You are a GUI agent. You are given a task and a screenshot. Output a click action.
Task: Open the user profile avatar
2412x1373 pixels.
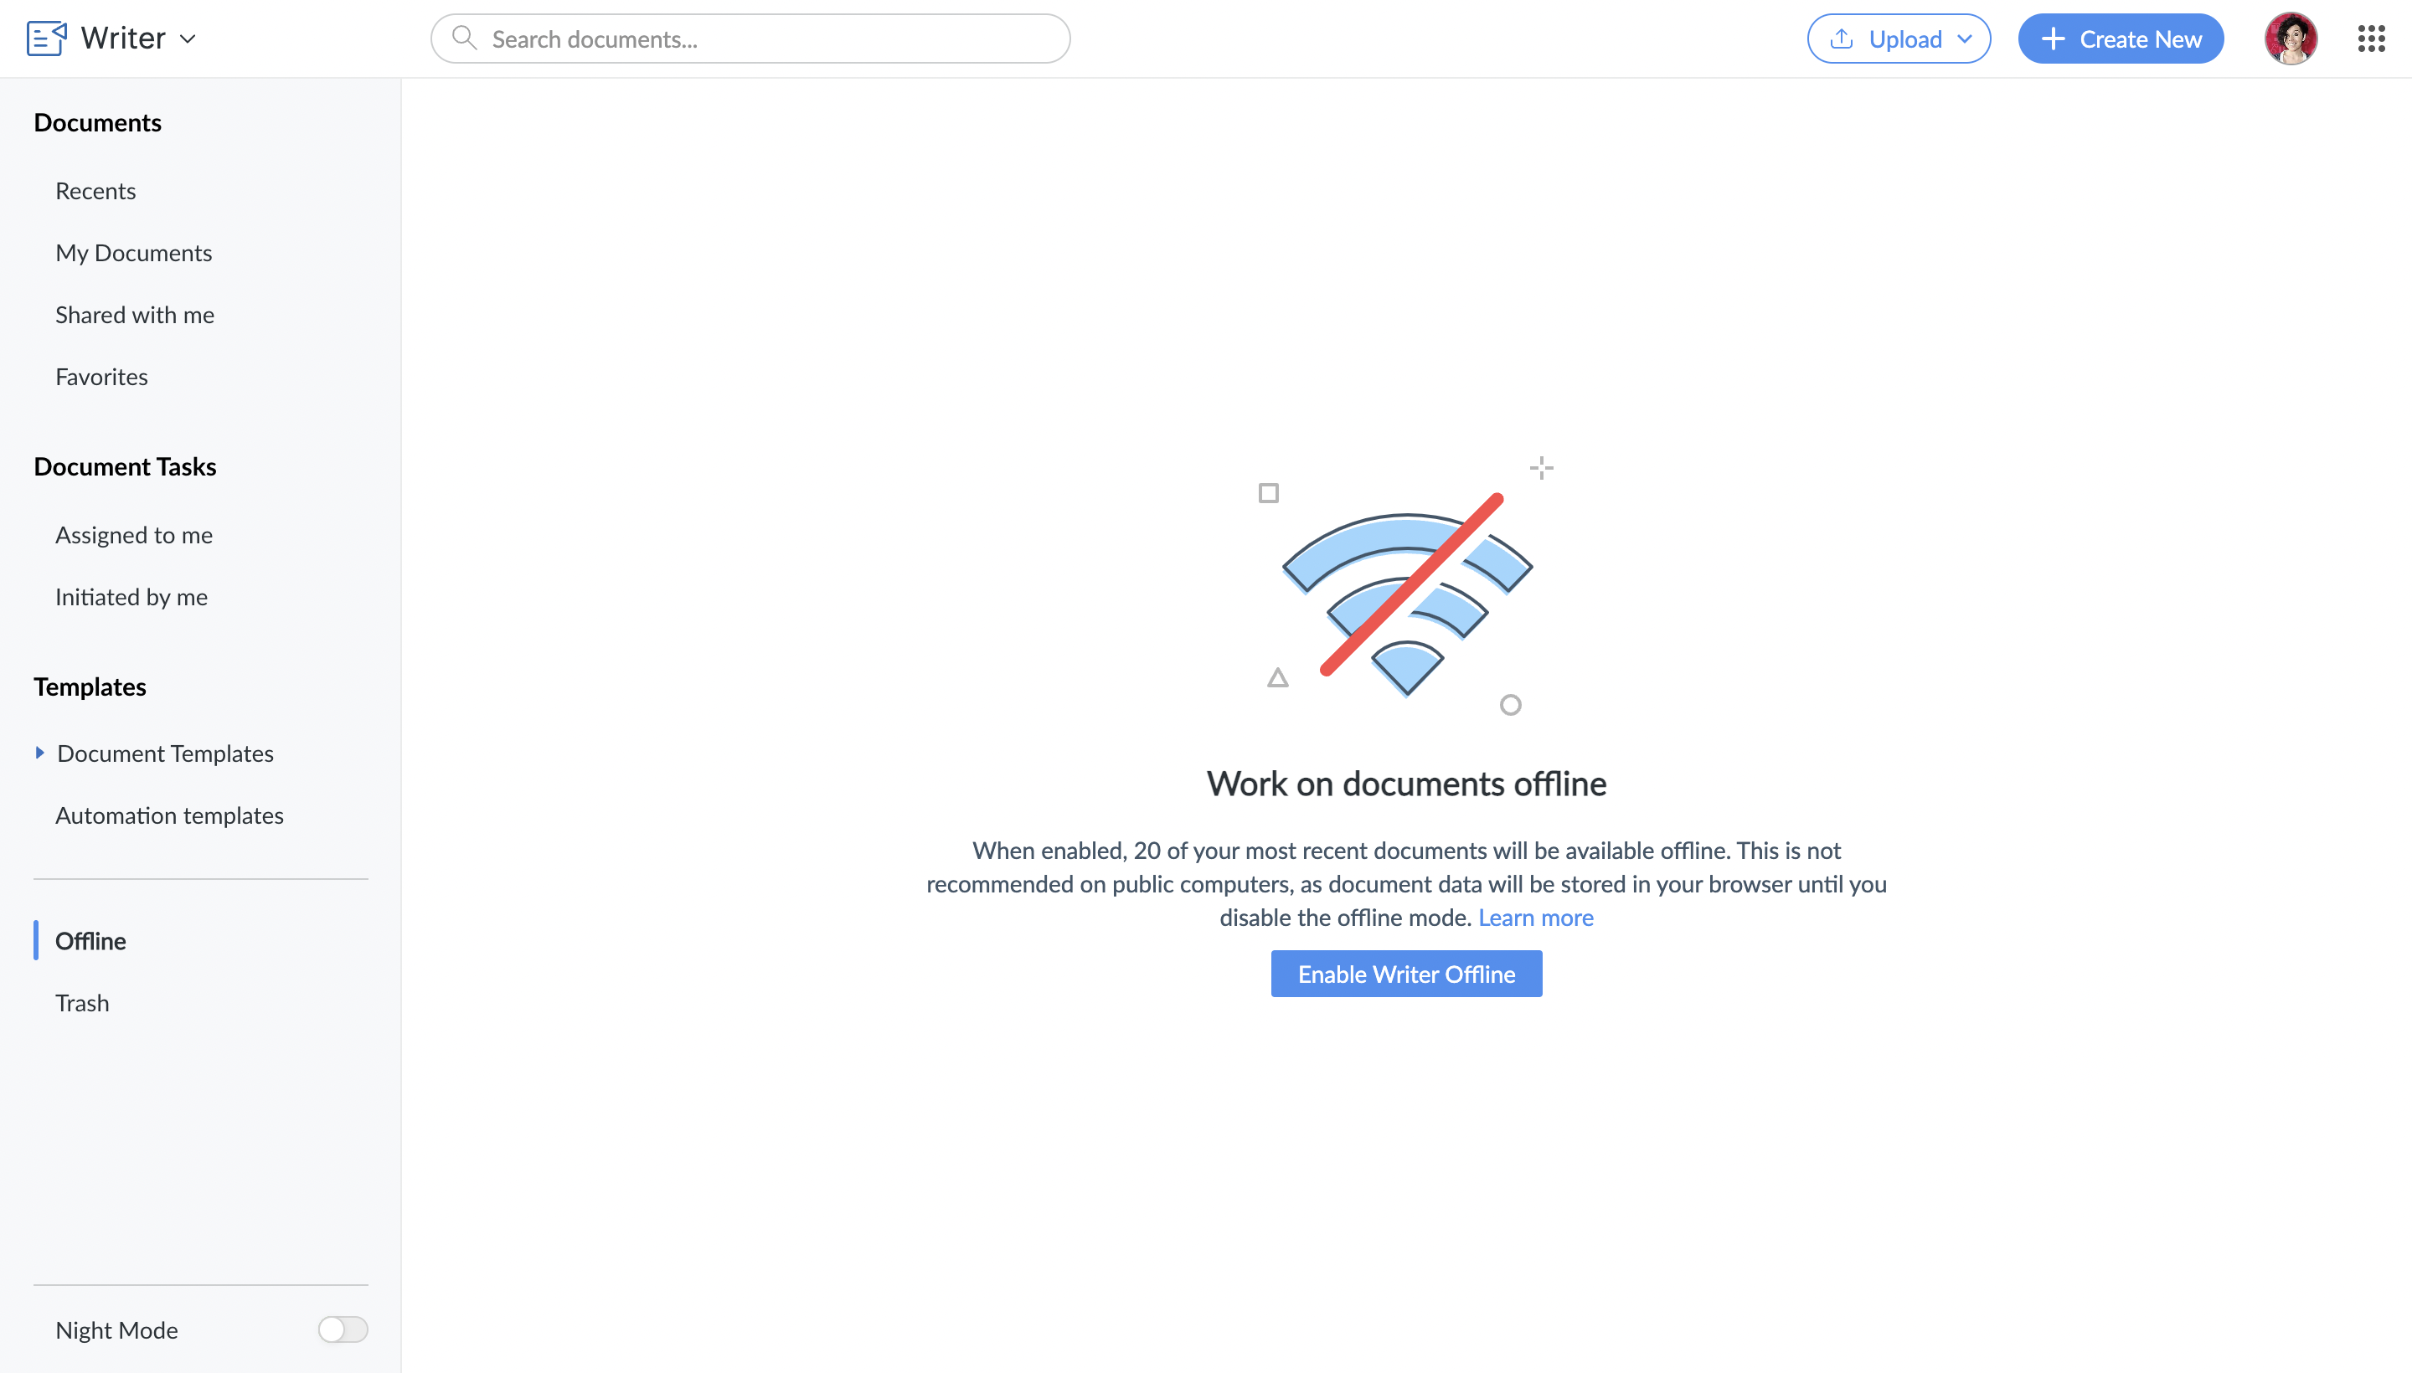2291,39
